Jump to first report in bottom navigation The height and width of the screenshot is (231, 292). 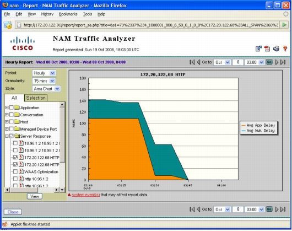(192, 209)
